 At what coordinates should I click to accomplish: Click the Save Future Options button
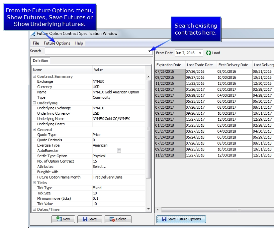coord(181,219)
